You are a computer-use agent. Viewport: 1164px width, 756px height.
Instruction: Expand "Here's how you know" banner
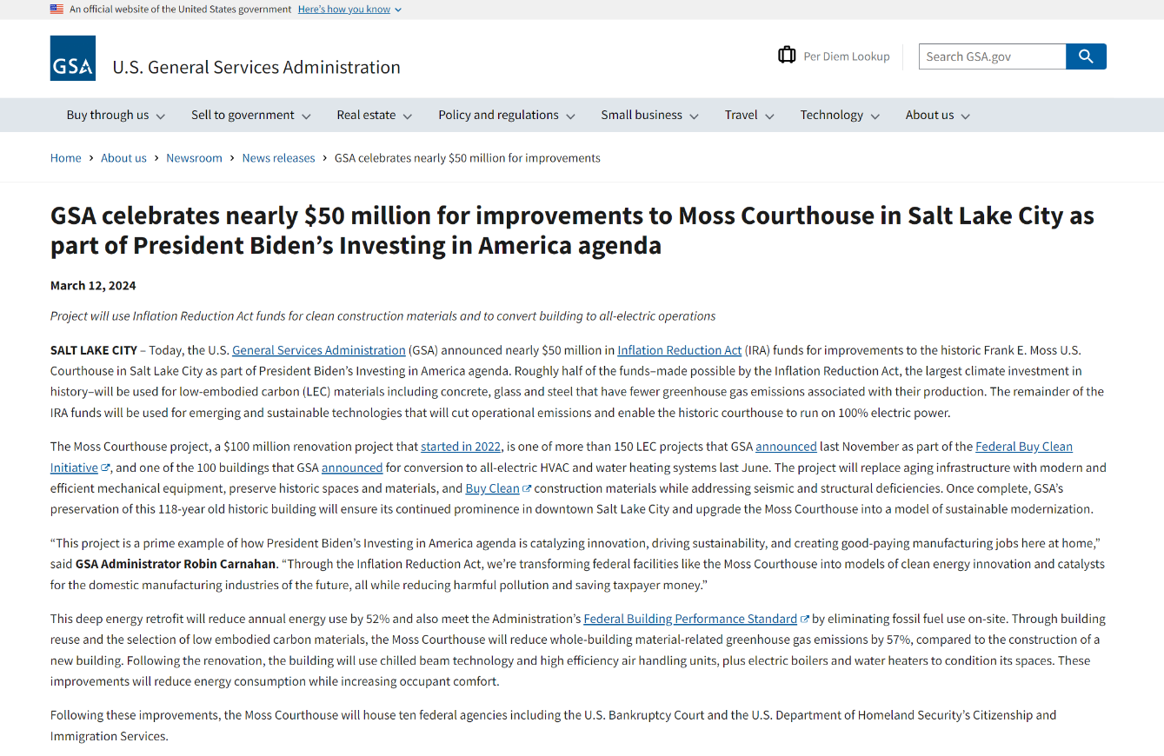pos(349,9)
